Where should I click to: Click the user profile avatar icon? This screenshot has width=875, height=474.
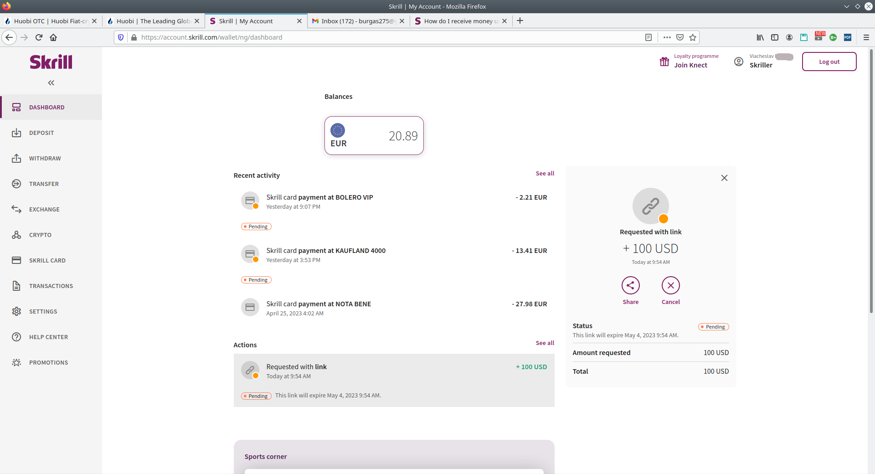tap(739, 62)
